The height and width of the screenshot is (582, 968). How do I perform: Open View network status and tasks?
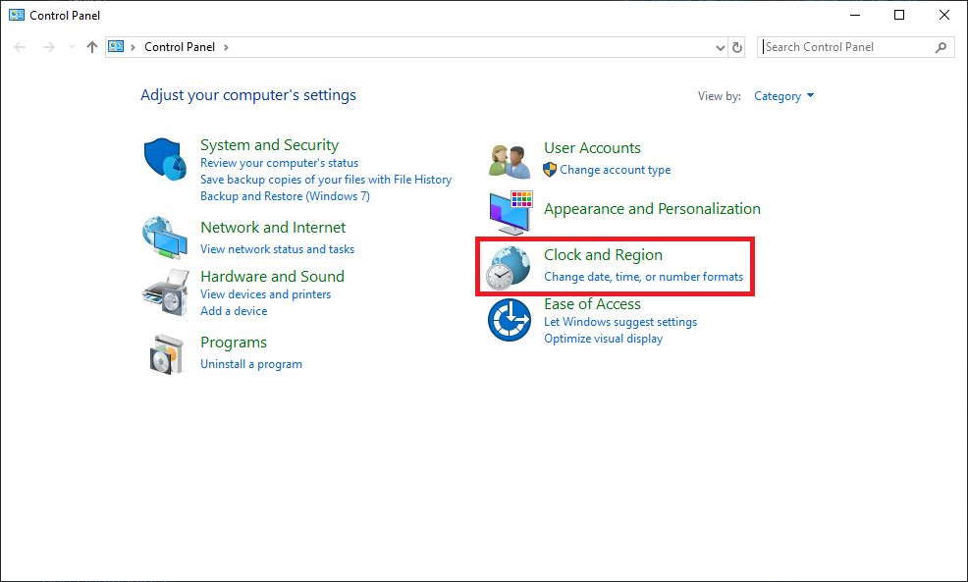click(277, 249)
